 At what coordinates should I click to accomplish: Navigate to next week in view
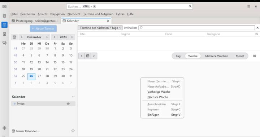94,56
